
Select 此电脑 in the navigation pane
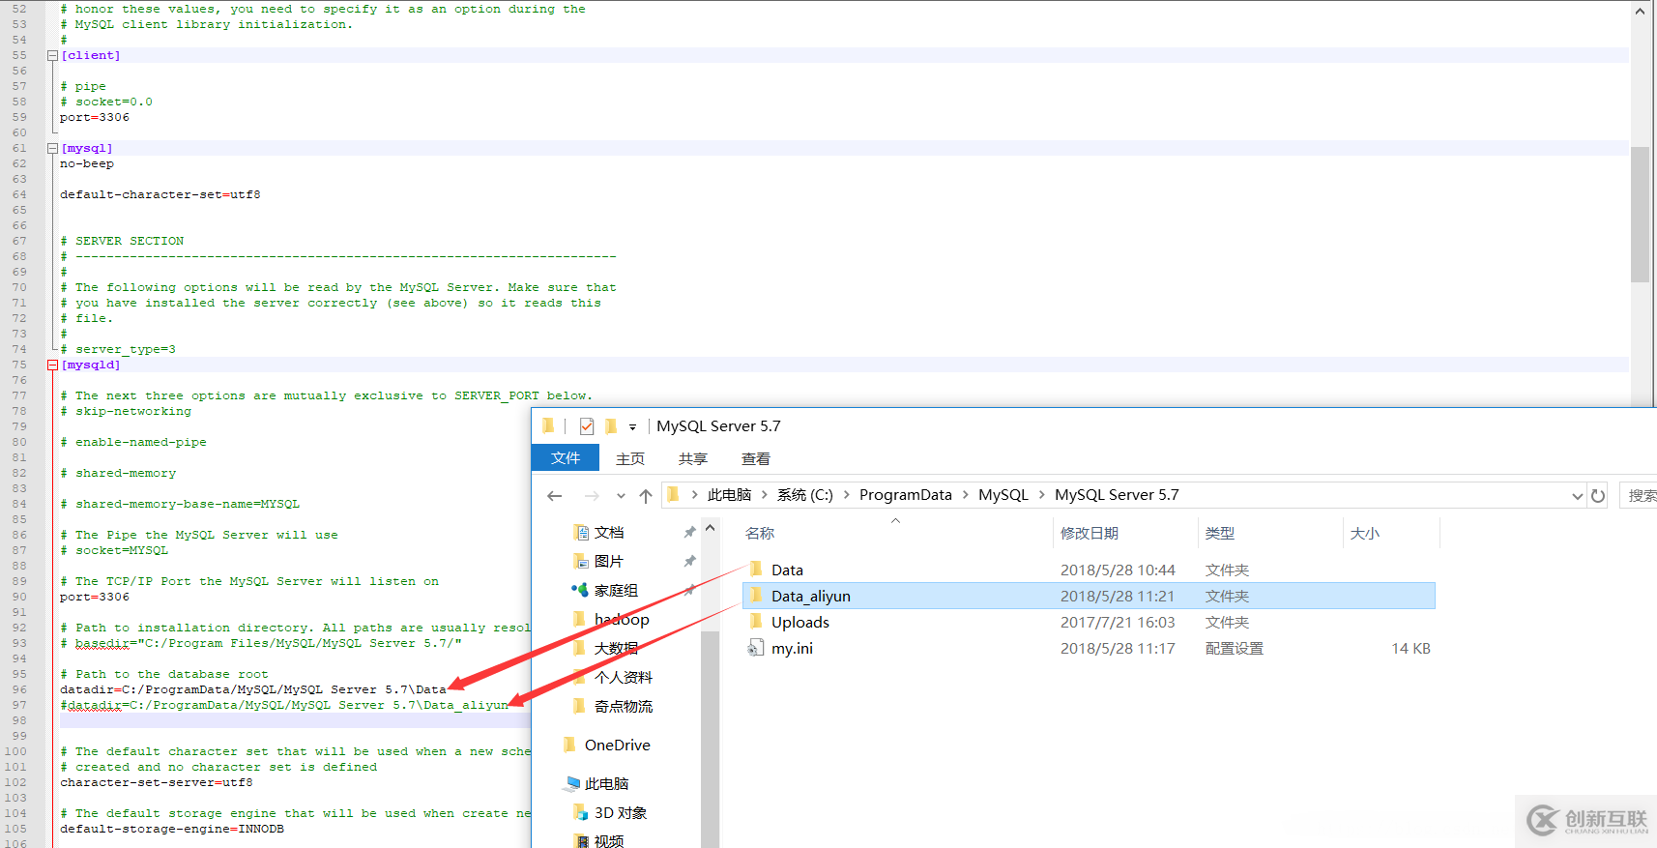[x=606, y=784]
